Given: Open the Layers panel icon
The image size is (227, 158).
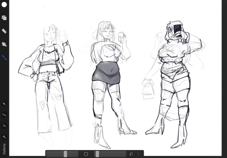Looking at the screenshot, I should (4, 18).
